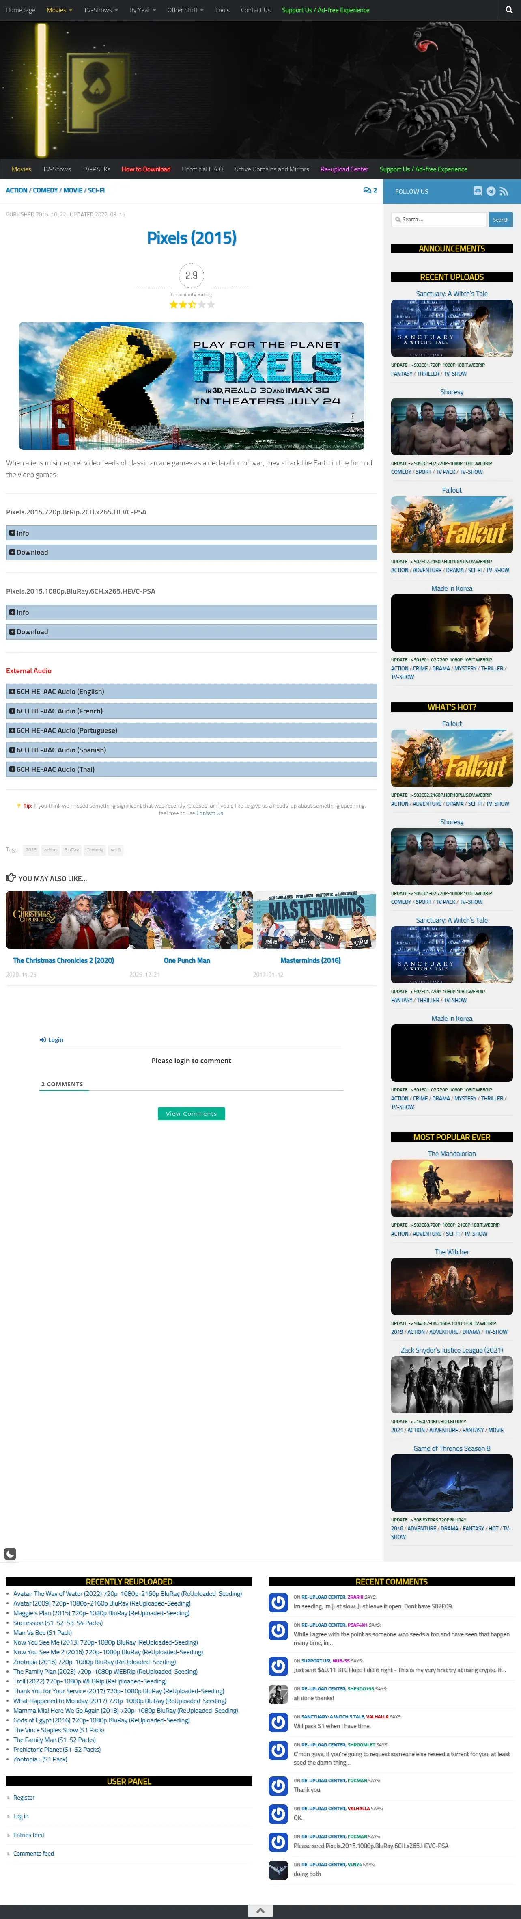Click the VLNY4 commenter avatar
Image resolution: width=521 pixels, height=1919 pixels.
[278, 1870]
